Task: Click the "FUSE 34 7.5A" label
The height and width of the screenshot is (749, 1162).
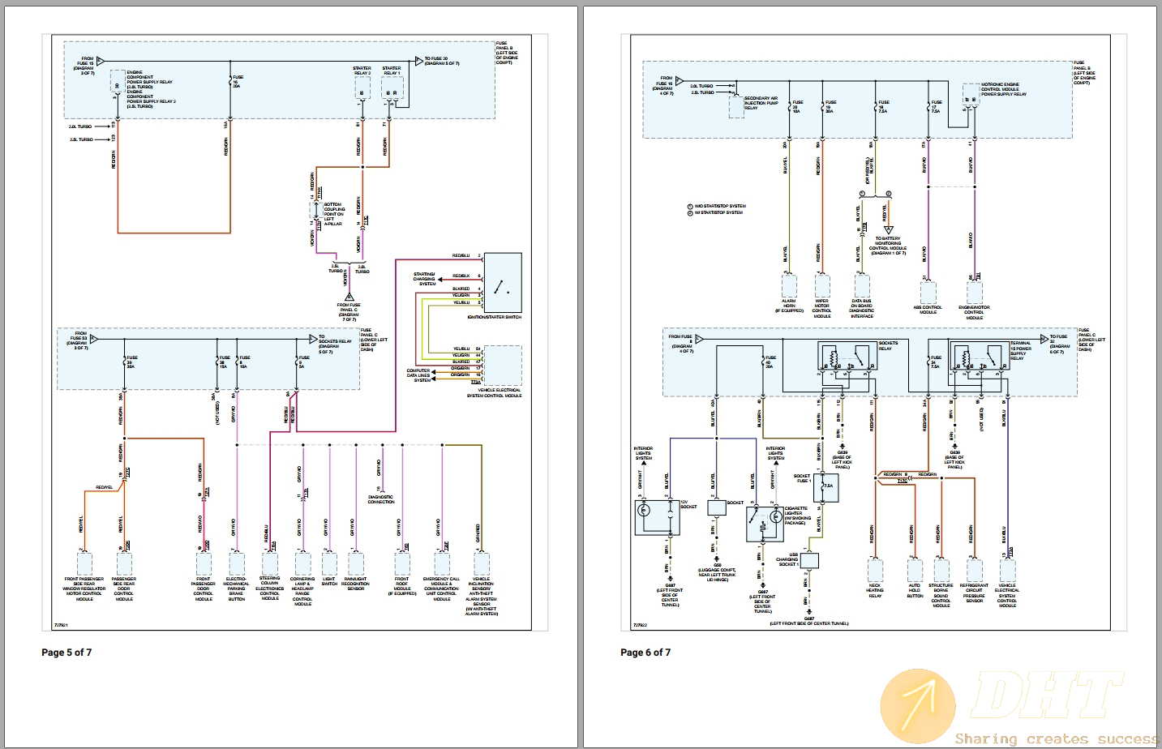Action: click(x=936, y=362)
